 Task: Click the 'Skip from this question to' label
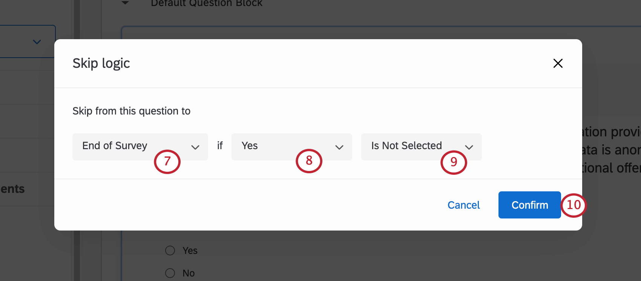tap(131, 111)
